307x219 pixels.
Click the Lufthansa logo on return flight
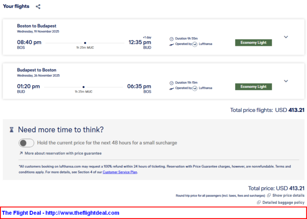pyautogui.click(x=195, y=88)
